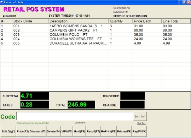Click the TAXES display showing 0.28
Image resolution: width=191 pixels, height=138 pixels.
tap(35, 105)
